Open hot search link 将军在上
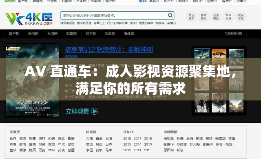The width and height of the screenshot is (261, 159). (99, 23)
